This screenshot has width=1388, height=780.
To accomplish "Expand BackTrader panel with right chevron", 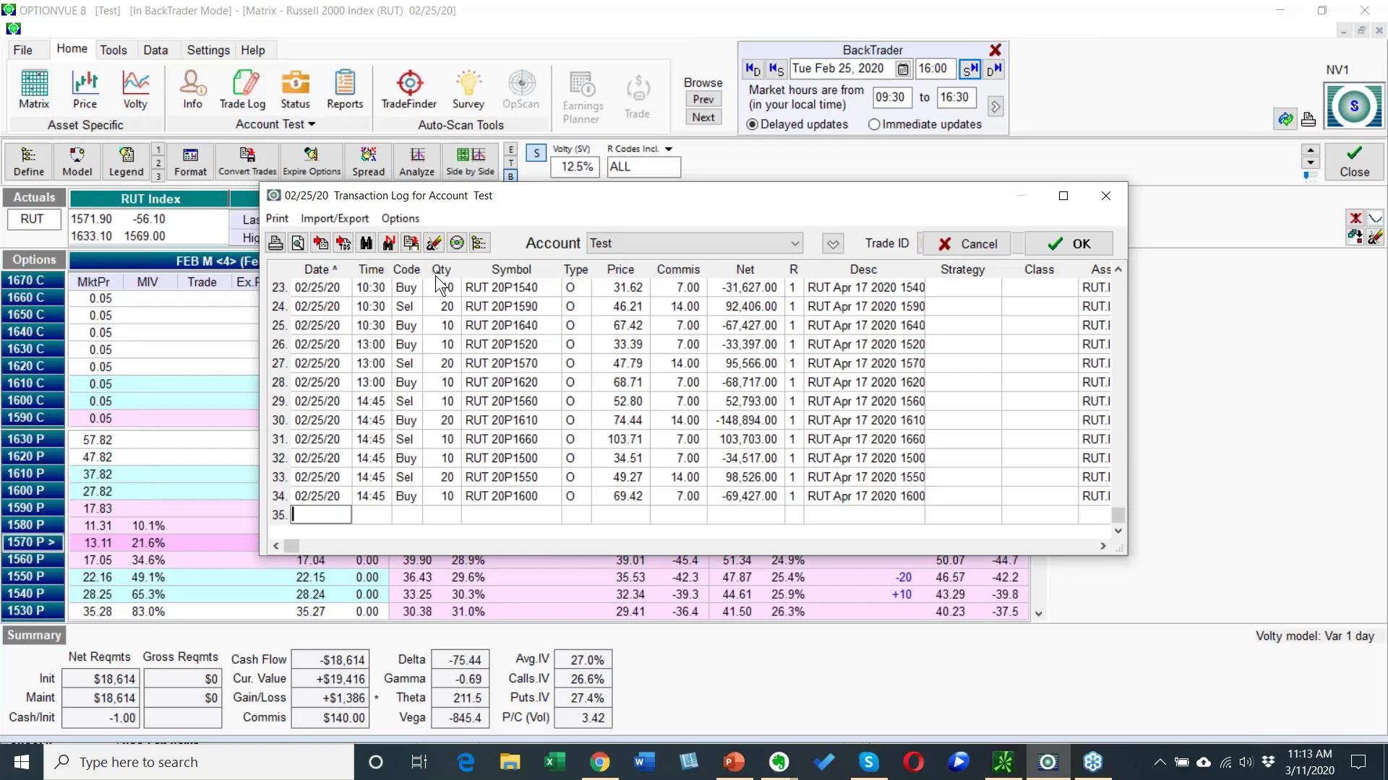I will click(995, 107).
